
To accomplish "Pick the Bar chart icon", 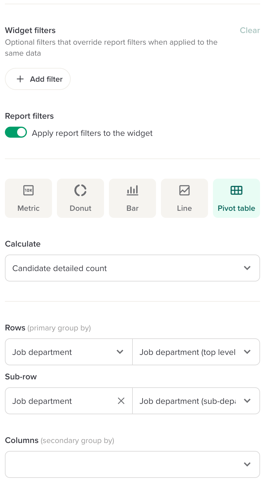I will [132, 190].
